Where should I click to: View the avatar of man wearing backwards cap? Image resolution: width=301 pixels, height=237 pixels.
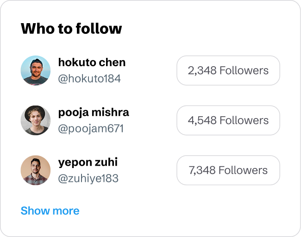pos(36,70)
